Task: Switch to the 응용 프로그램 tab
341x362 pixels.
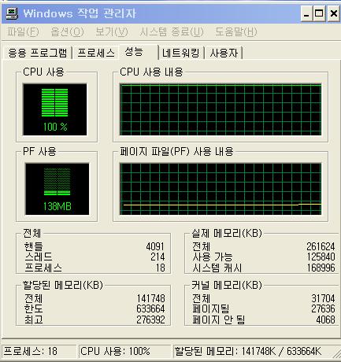Action: (37, 53)
